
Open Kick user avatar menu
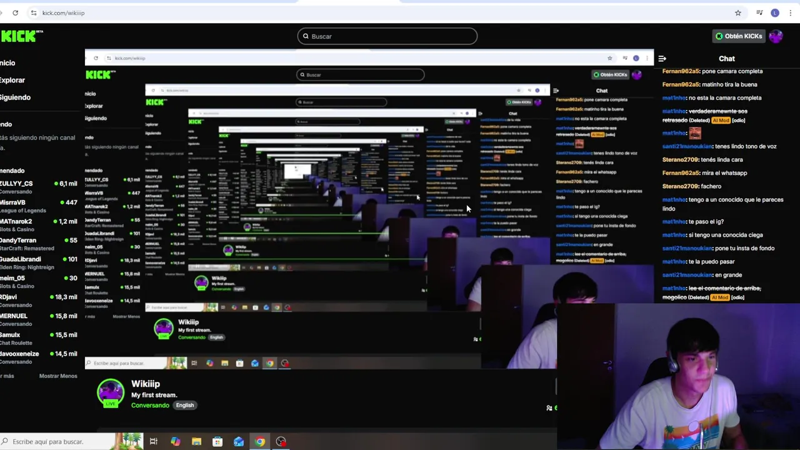click(x=776, y=36)
